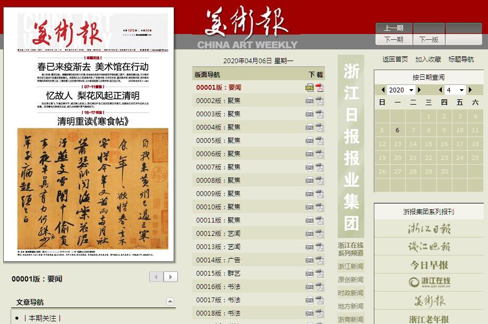Open 今日早报 newspaper logo link

[429, 265]
